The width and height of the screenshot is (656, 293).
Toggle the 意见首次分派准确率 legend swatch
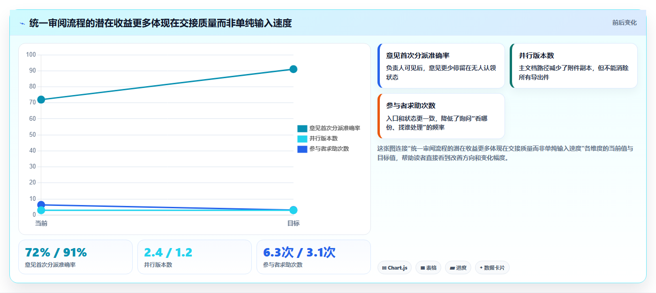[x=302, y=128]
